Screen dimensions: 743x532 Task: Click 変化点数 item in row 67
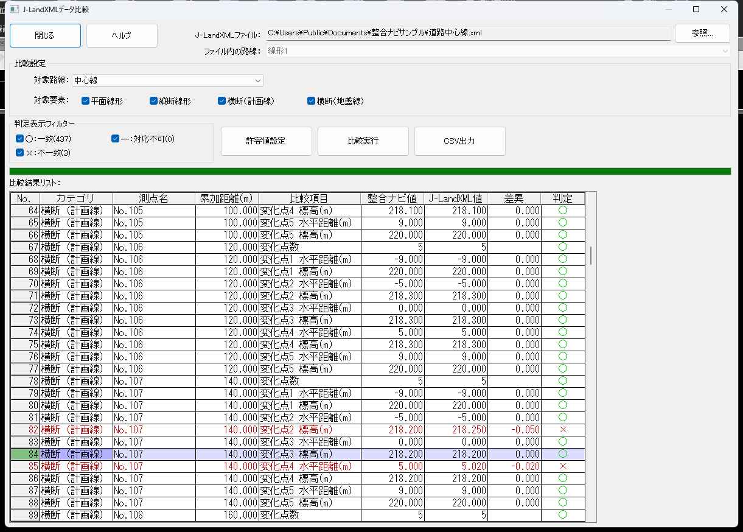(310, 247)
